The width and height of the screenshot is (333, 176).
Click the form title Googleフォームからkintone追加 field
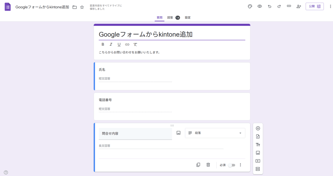pyautogui.click(x=172, y=34)
